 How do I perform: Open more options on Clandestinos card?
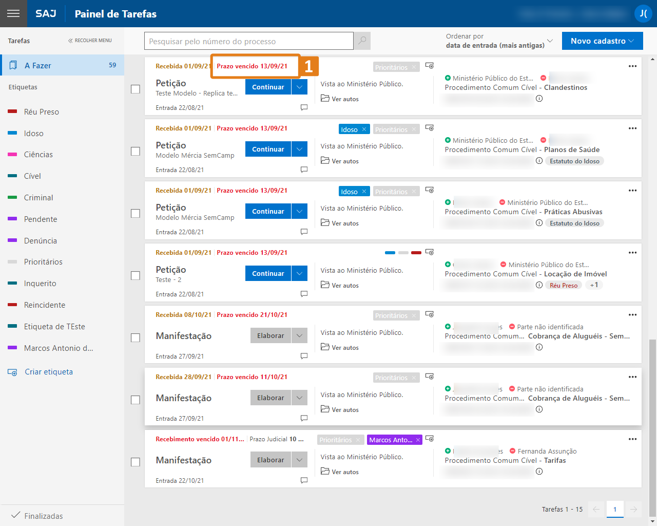point(632,66)
